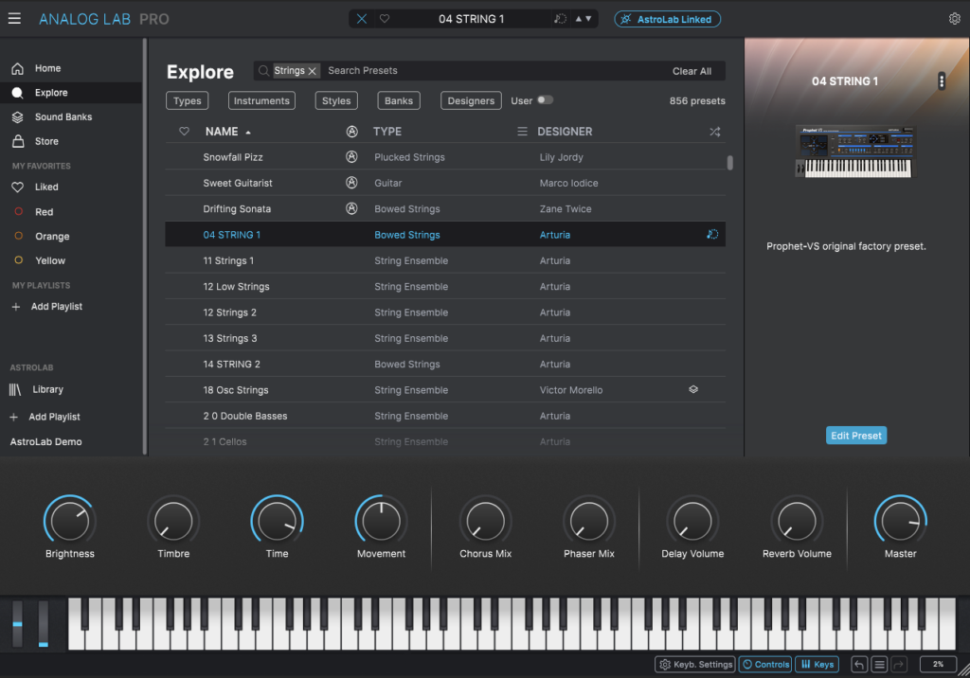Open the hamburger main menu
The image size is (970, 678).
coord(14,19)
